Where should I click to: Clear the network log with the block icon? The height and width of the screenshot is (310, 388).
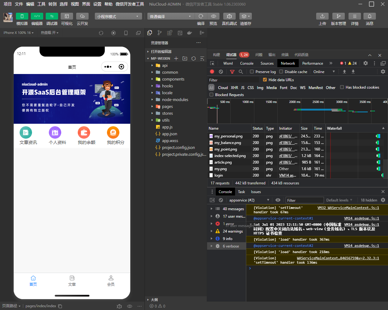[x=221, y=72]
